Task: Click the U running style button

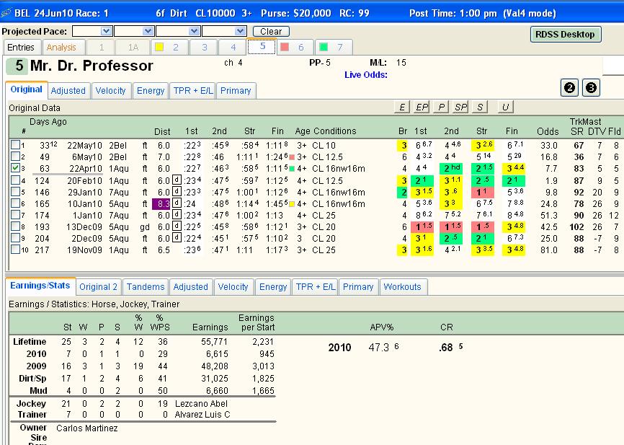Action: coord(505,107)
